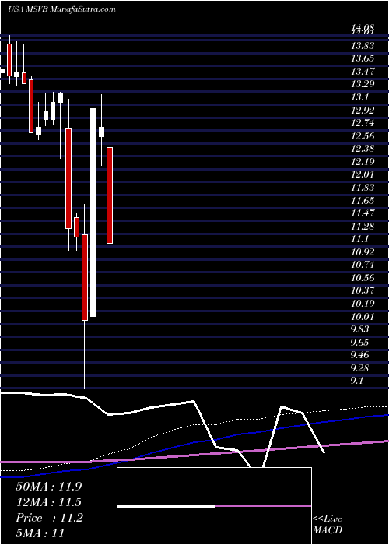This screenshot has height=545, width=389.
Task: Select the 11.65 price axis label
Action: 363,201
